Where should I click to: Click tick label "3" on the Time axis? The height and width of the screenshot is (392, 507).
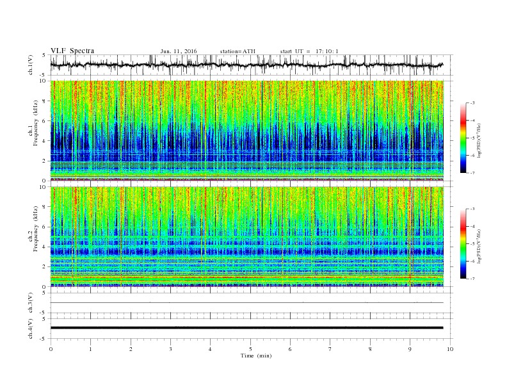point(170,349)
